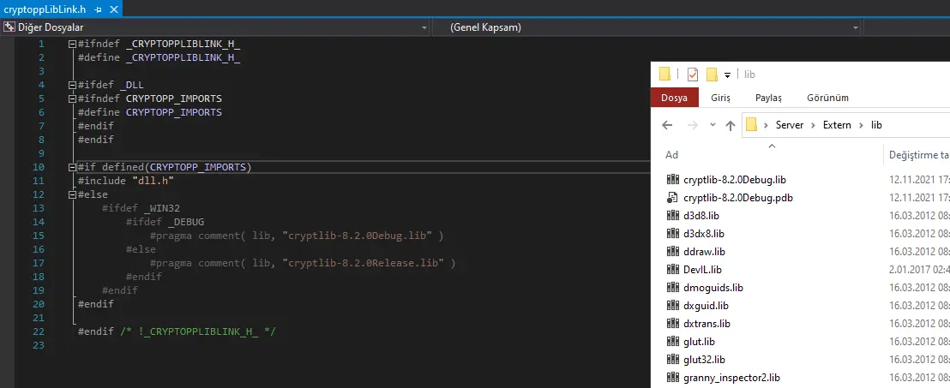Click the d3d8.lib file icon
Screen dimensions: 950x388
(x=672, y=216)
